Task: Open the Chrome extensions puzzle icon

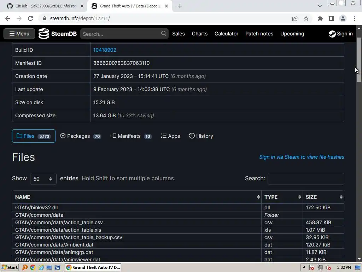Action: coord(320,18)
